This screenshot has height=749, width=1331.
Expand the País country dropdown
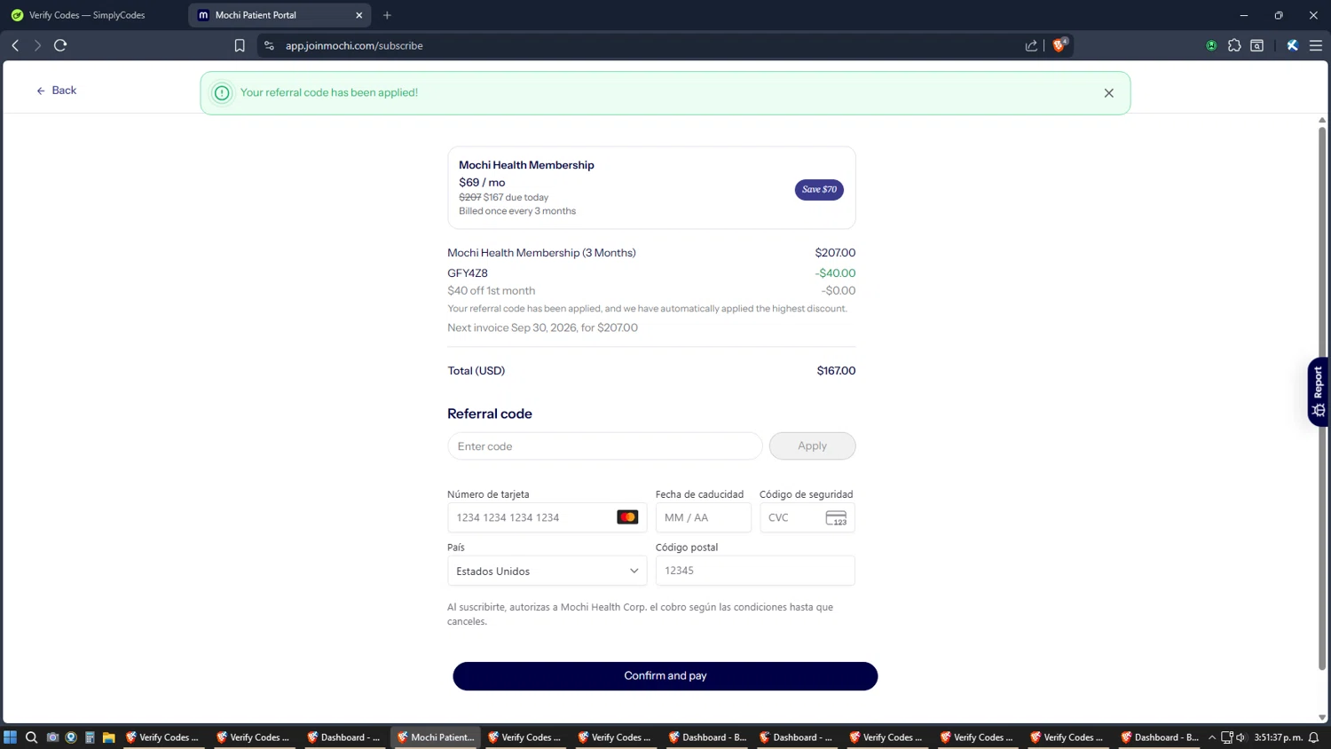tap(547, 571)
